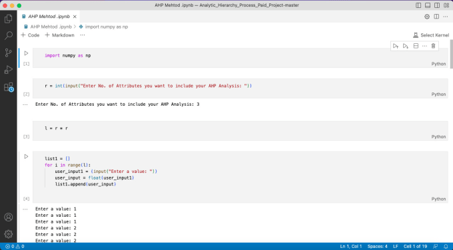Add a new Code cell
Image resolution: width=453 pixels, height=250 pixels.
tap(30, 35)
